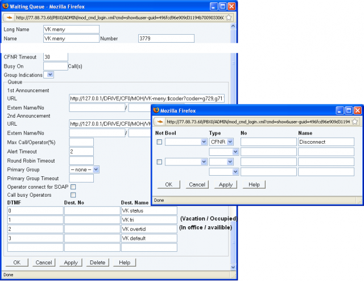Click the DTMF field containing 0
Screen dimensions: 364x282
pos(35,210)
